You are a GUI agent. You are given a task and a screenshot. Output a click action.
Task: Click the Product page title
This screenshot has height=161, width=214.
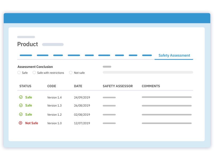[28, 44]
